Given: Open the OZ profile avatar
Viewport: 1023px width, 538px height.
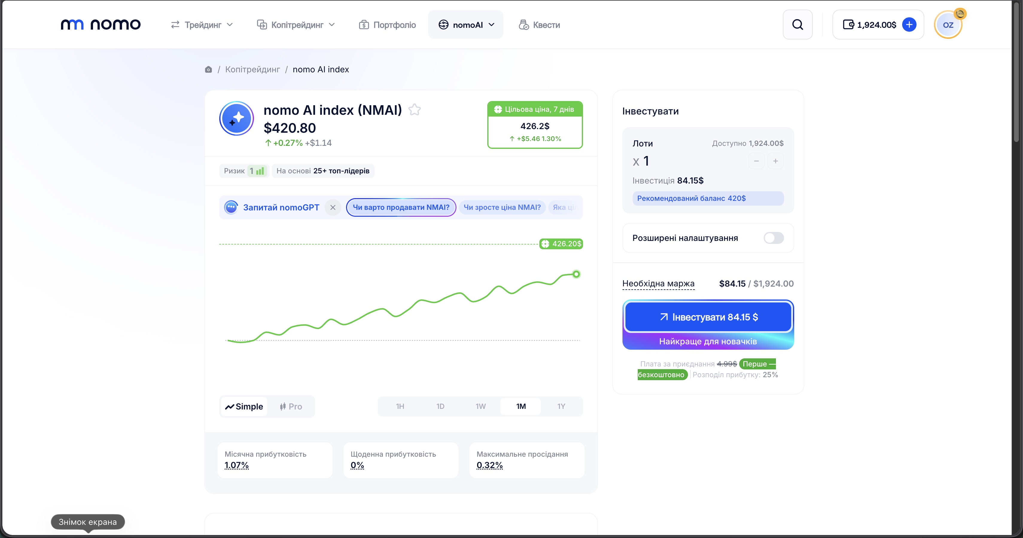Looking at the screenshot, I should (948, 25).
